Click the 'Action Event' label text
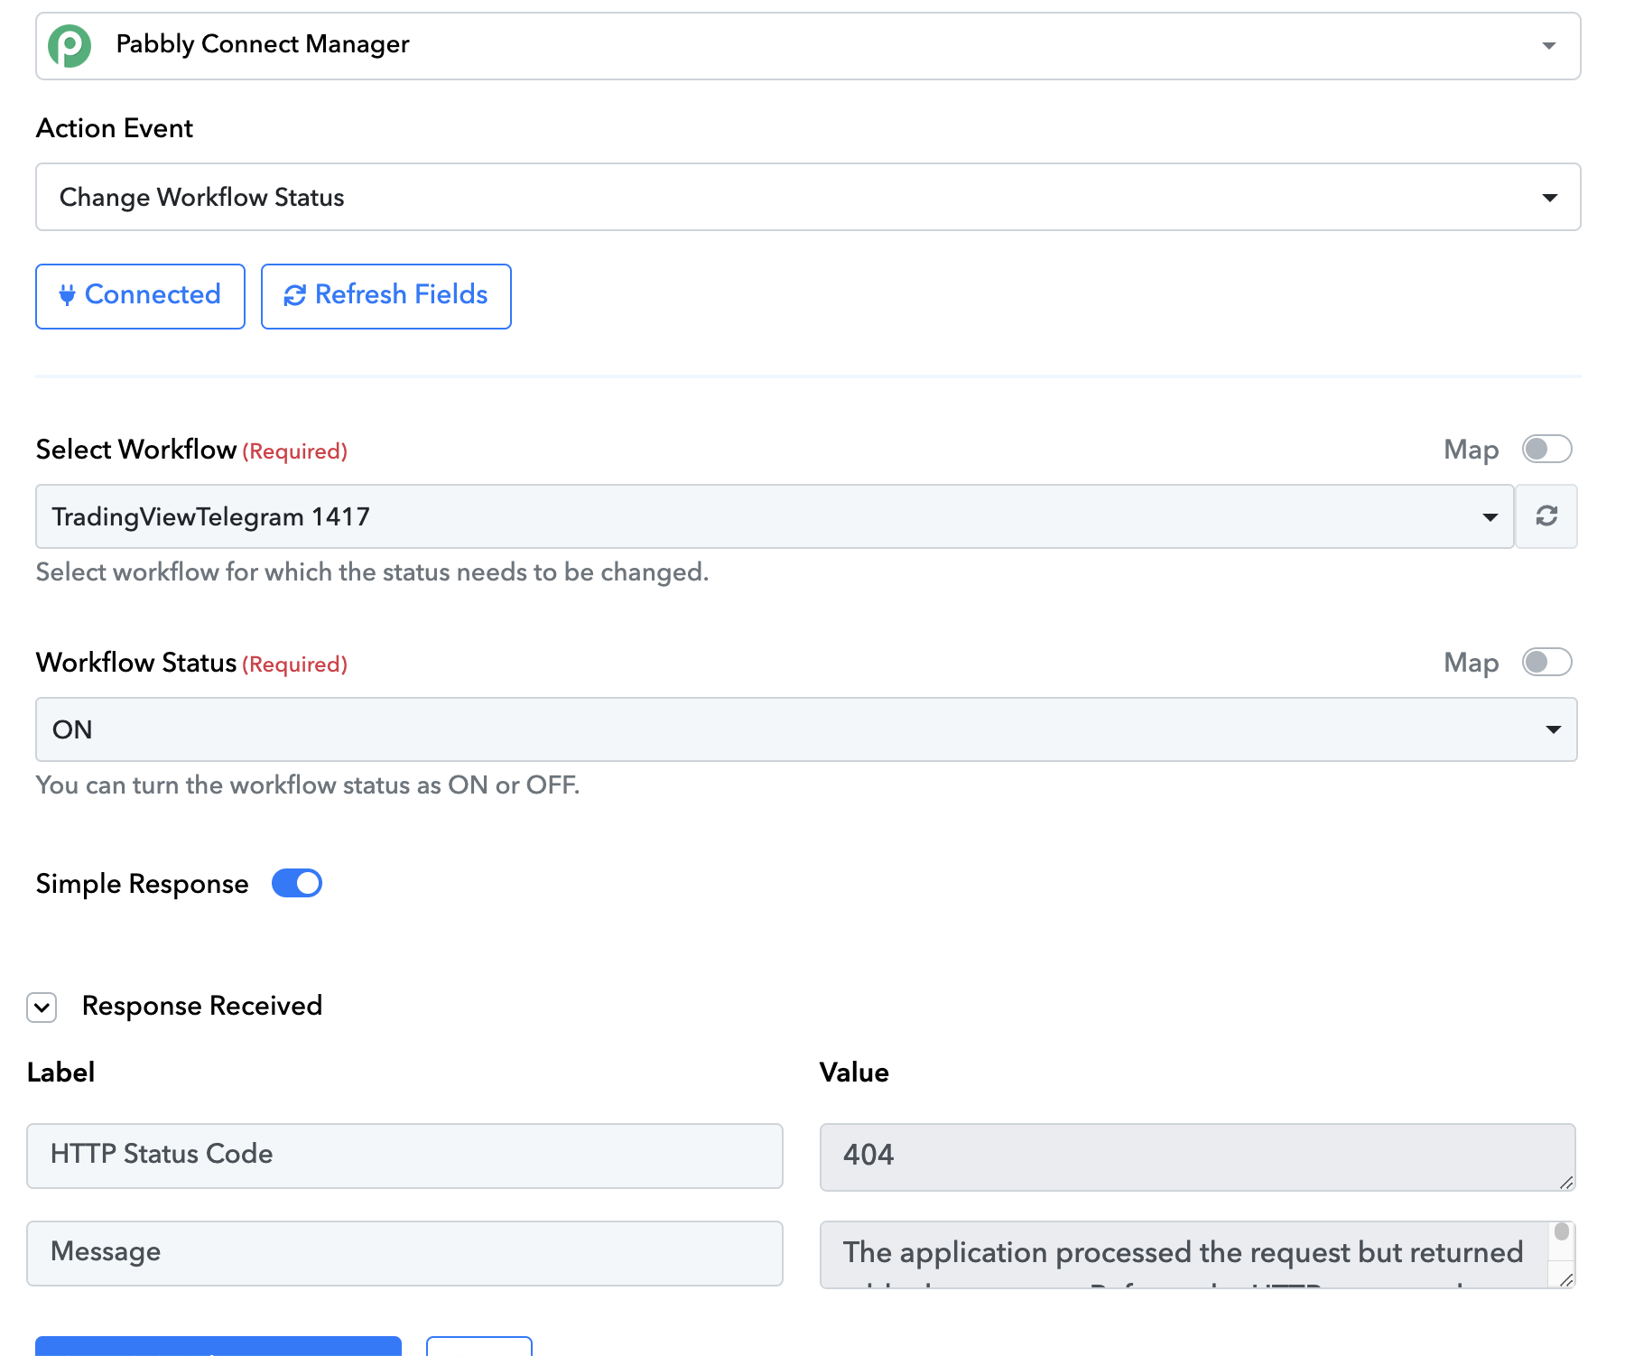Viewport: 1625px width, 1356px height. pos(115,128)
